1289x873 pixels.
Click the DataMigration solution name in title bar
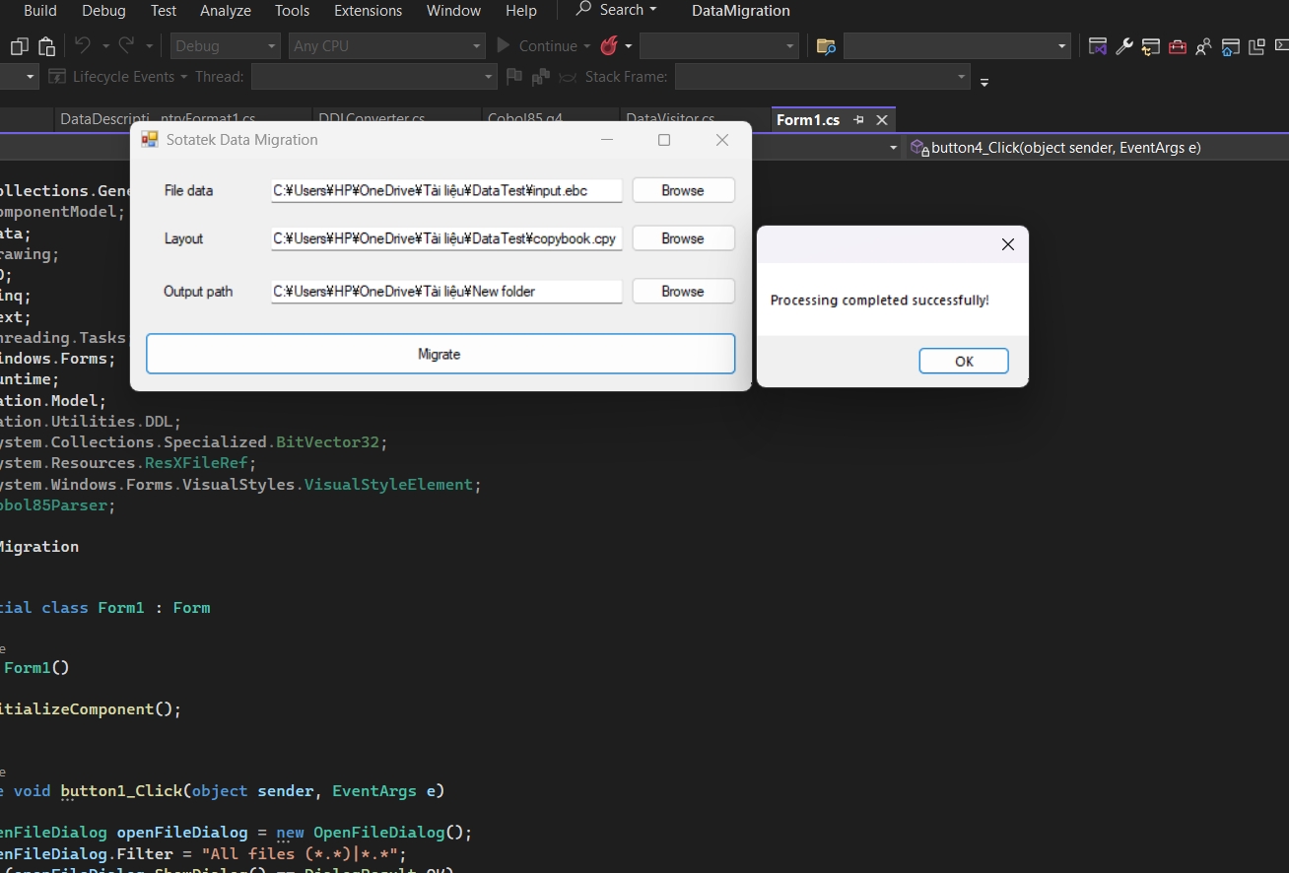click(741, 11)
